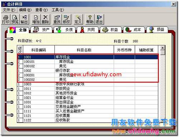Viewport: 179px width, 137px height.
Task: Select row 1002 银行存款
Action: pos(88,71)
